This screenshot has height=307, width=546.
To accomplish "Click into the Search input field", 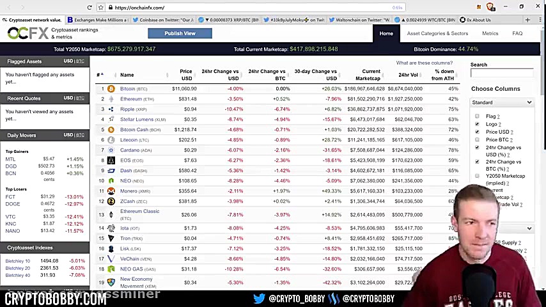I will [x=501, y=73].
